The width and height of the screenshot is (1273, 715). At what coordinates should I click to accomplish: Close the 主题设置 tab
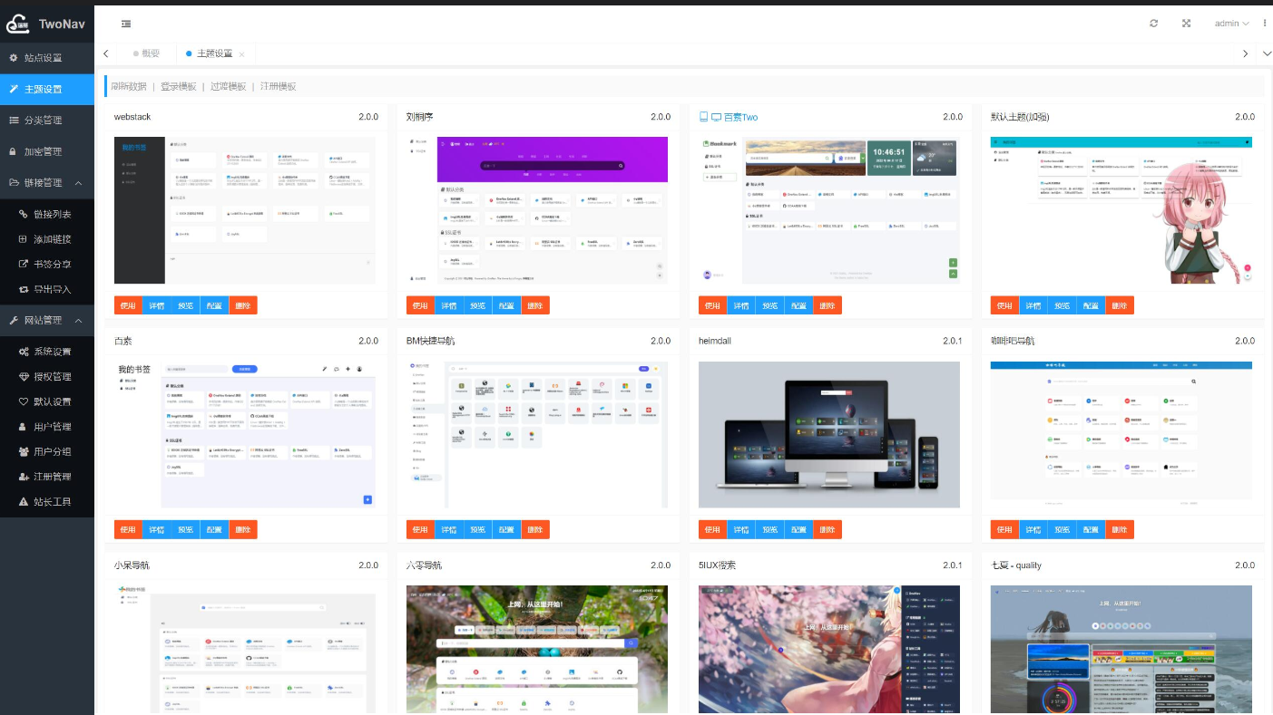click(x=241, y=54)
